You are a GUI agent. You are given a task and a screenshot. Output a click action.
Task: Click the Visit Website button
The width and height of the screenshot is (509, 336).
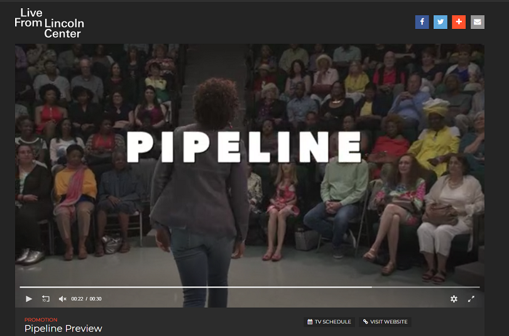(x=385, y=322)
